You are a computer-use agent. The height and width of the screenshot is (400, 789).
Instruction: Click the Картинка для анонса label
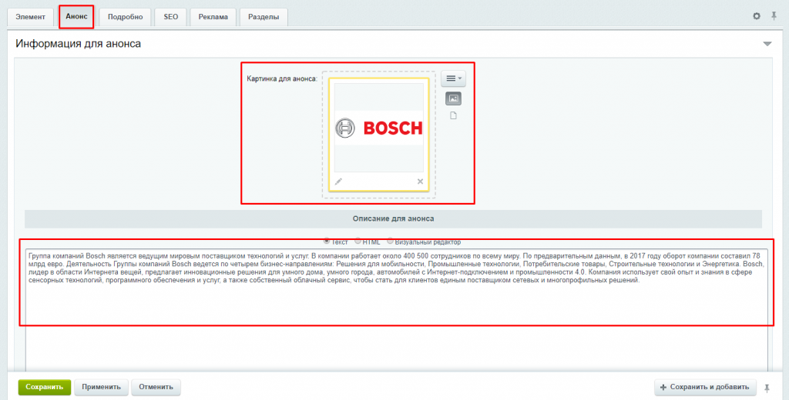coord(282,79)
